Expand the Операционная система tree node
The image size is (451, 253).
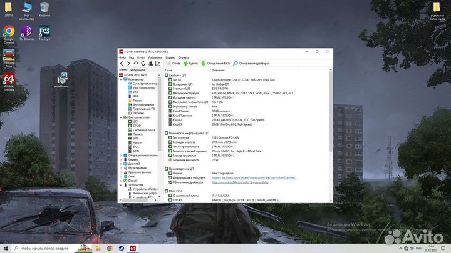[x=121, y=155]
